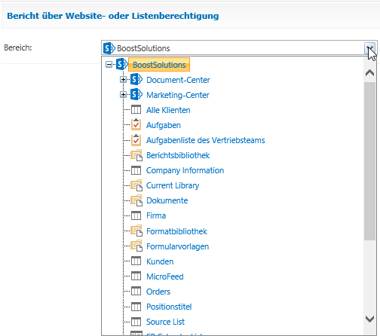
Task: Expand the Document-Center node
Action: click(123, 80)
